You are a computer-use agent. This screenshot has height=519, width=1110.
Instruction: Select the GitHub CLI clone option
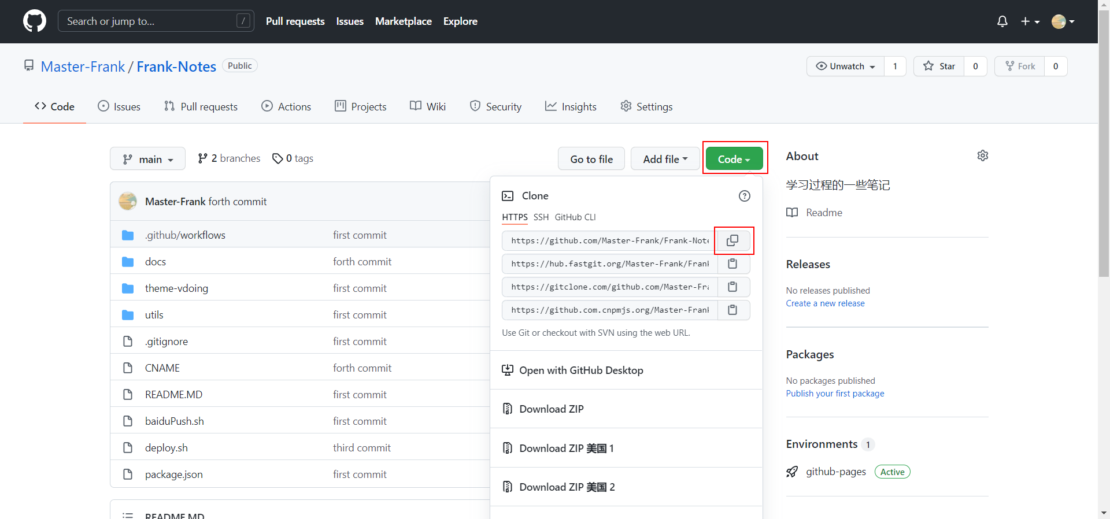point(575,217)
